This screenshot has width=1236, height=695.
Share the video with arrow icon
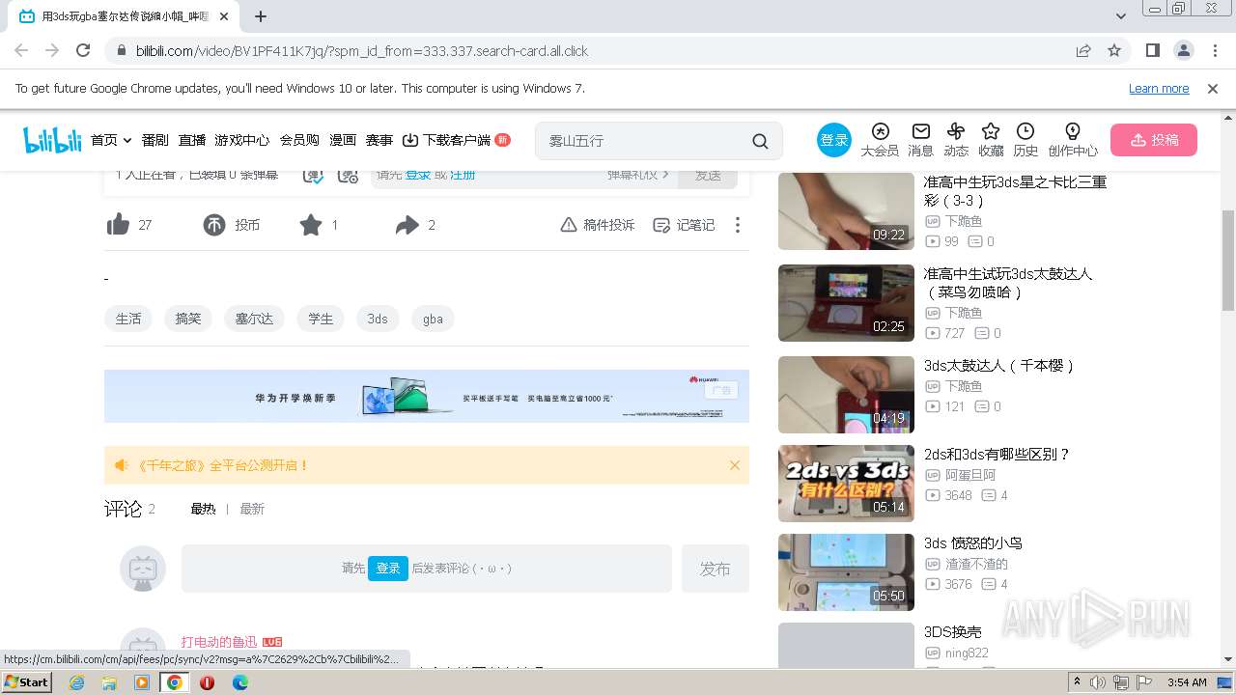[407, 225]
